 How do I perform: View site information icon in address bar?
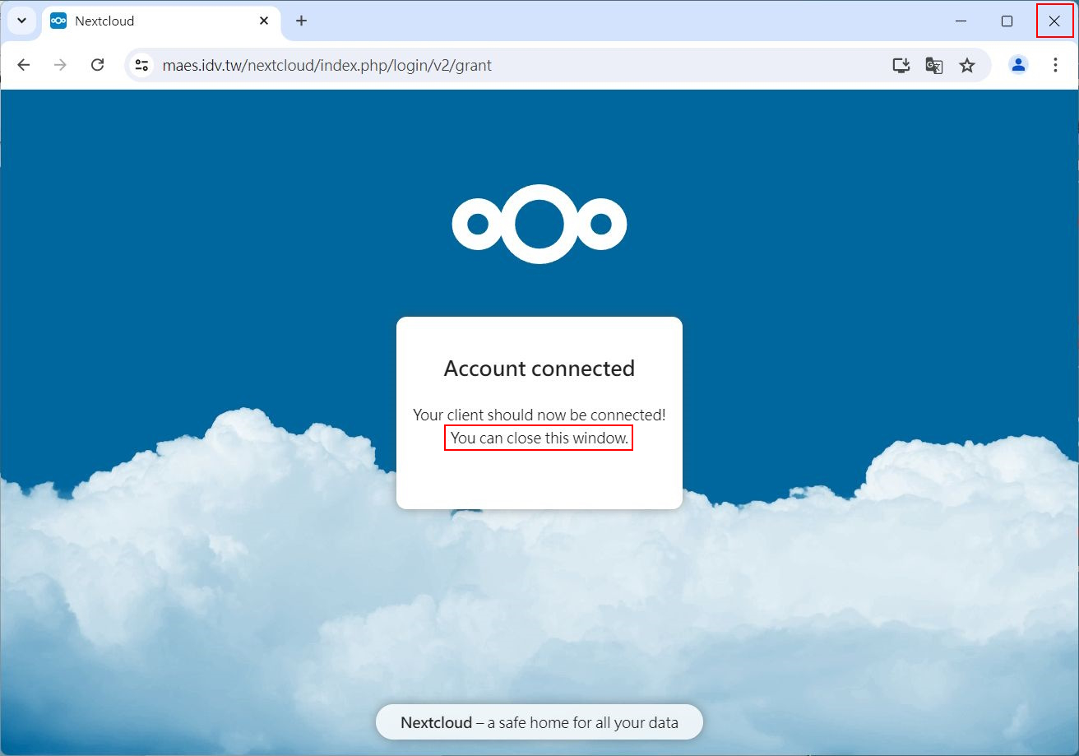point(141,65)
